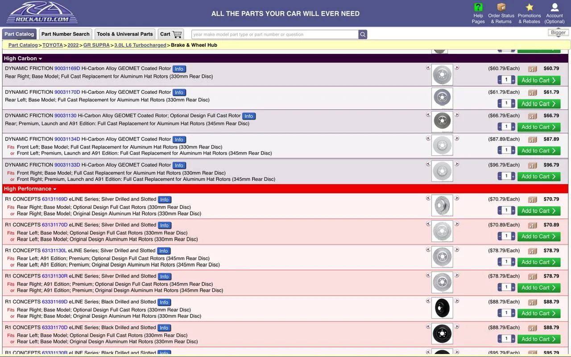Screen dimensions: 571x357
Task: Click Info for part 63131169D
Action: 165,199
